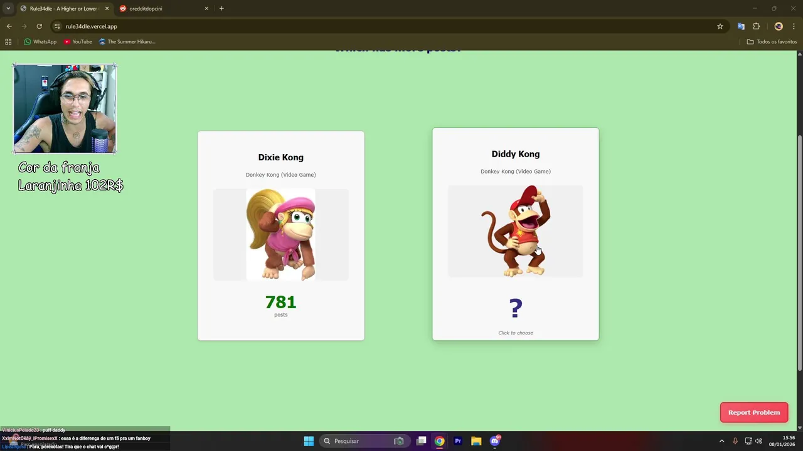Click 'Donkey Kong (Video Game)' under Diddy Kong
This screenshot has width=803, height=451.
[x=516, y=172]
